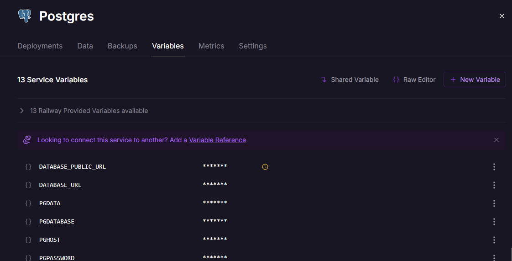This screenshot has height=261, width=512.
Task: Select the DATABASE_URL variable name
Action: pyautogui.click(x=60, y=185)
